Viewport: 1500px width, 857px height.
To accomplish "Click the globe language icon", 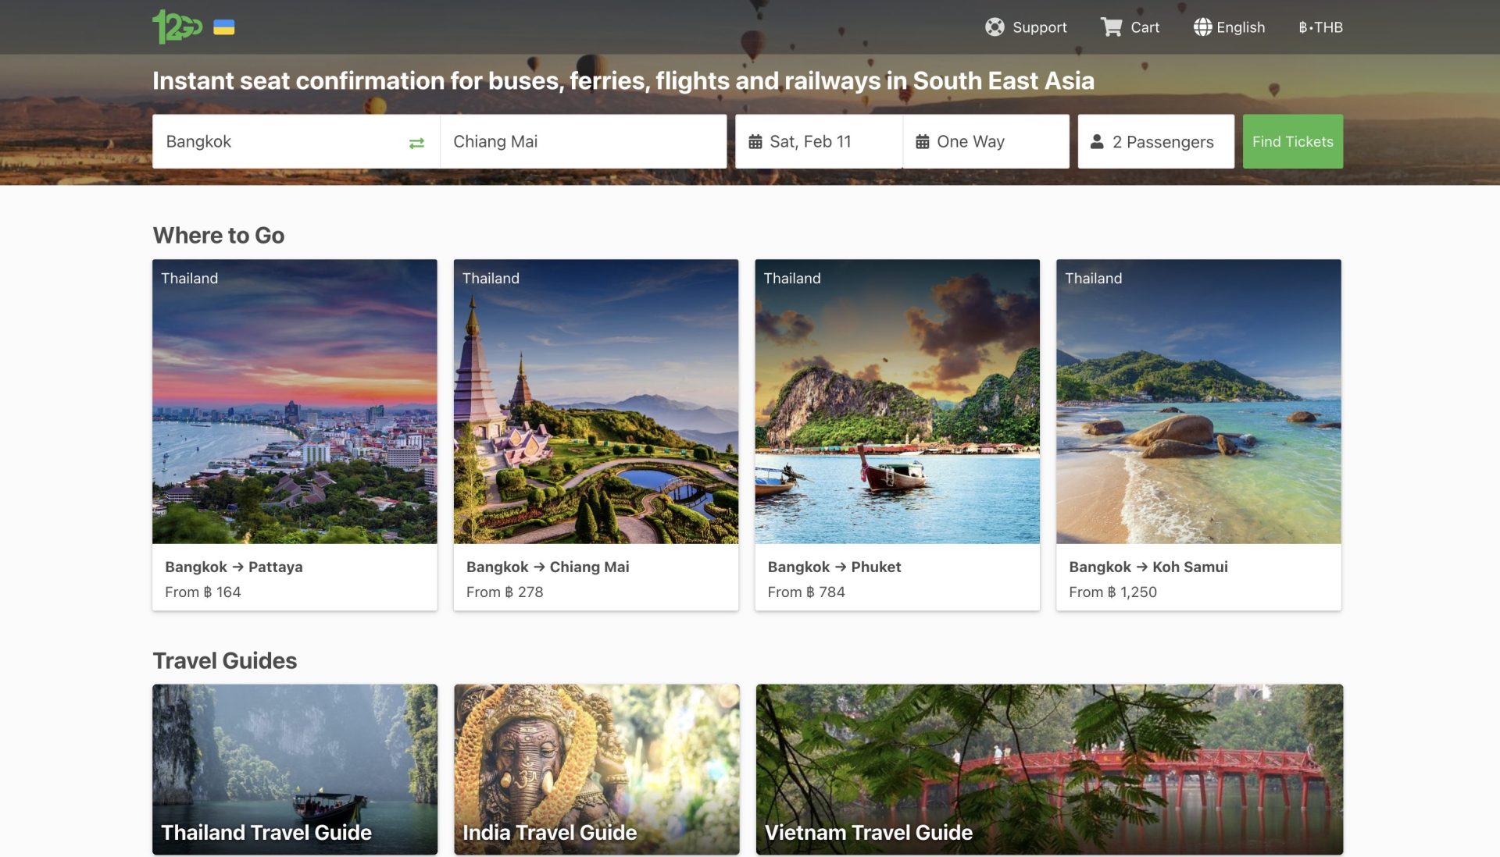I will pyautogui.click(x=1202, y=27).
